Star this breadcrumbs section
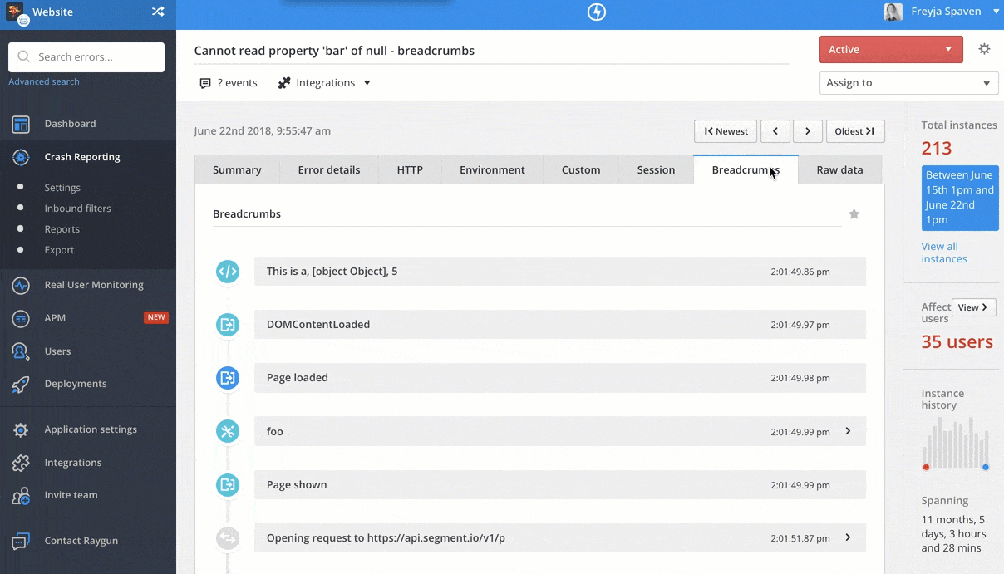Screen dimensions: 1004x574 click(854, 214)
